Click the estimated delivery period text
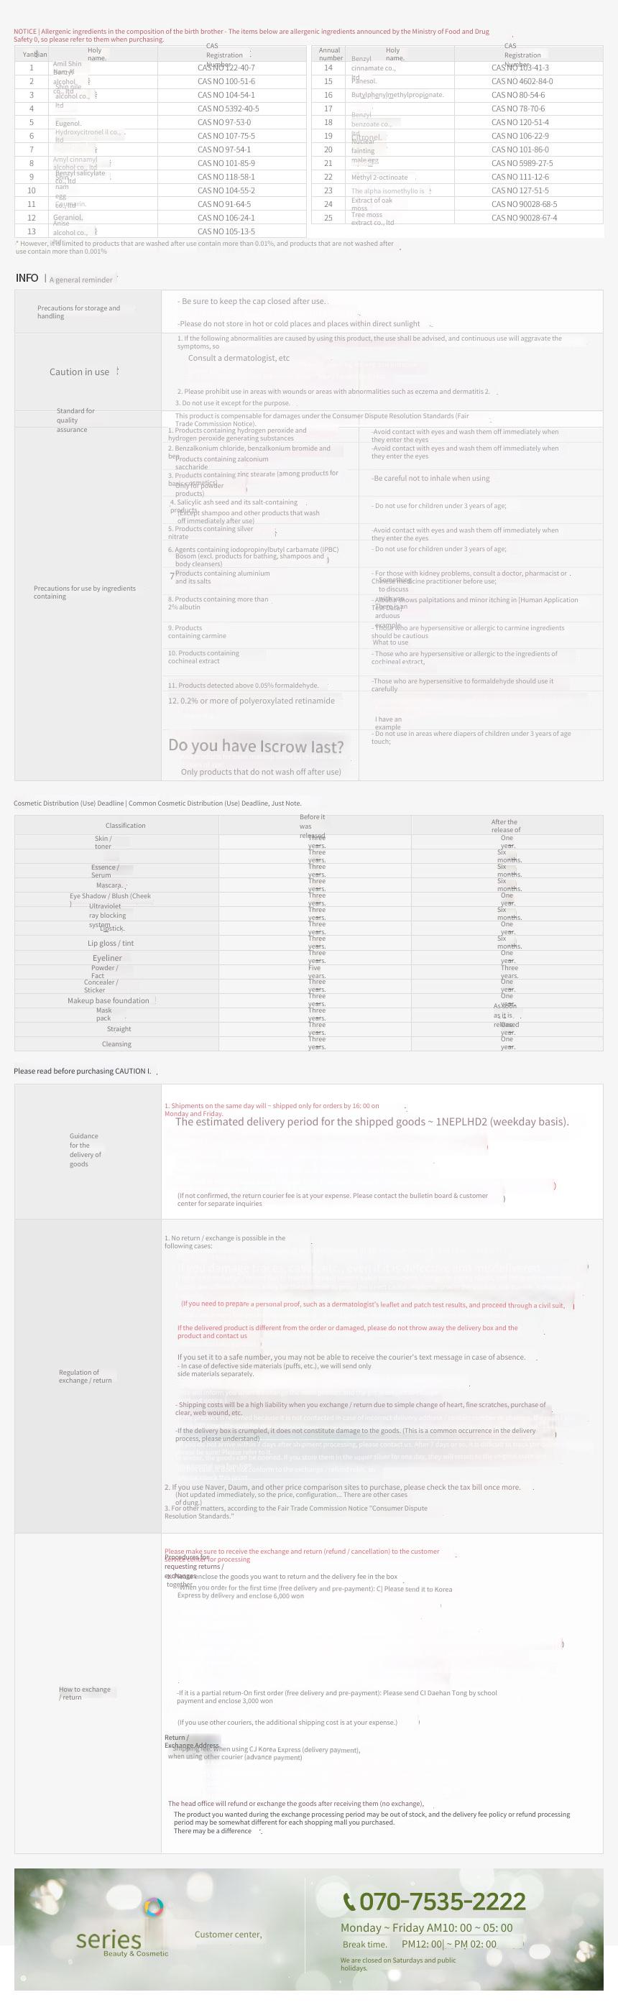This screenshot has width=618, height=2005. pos(372,1122)
